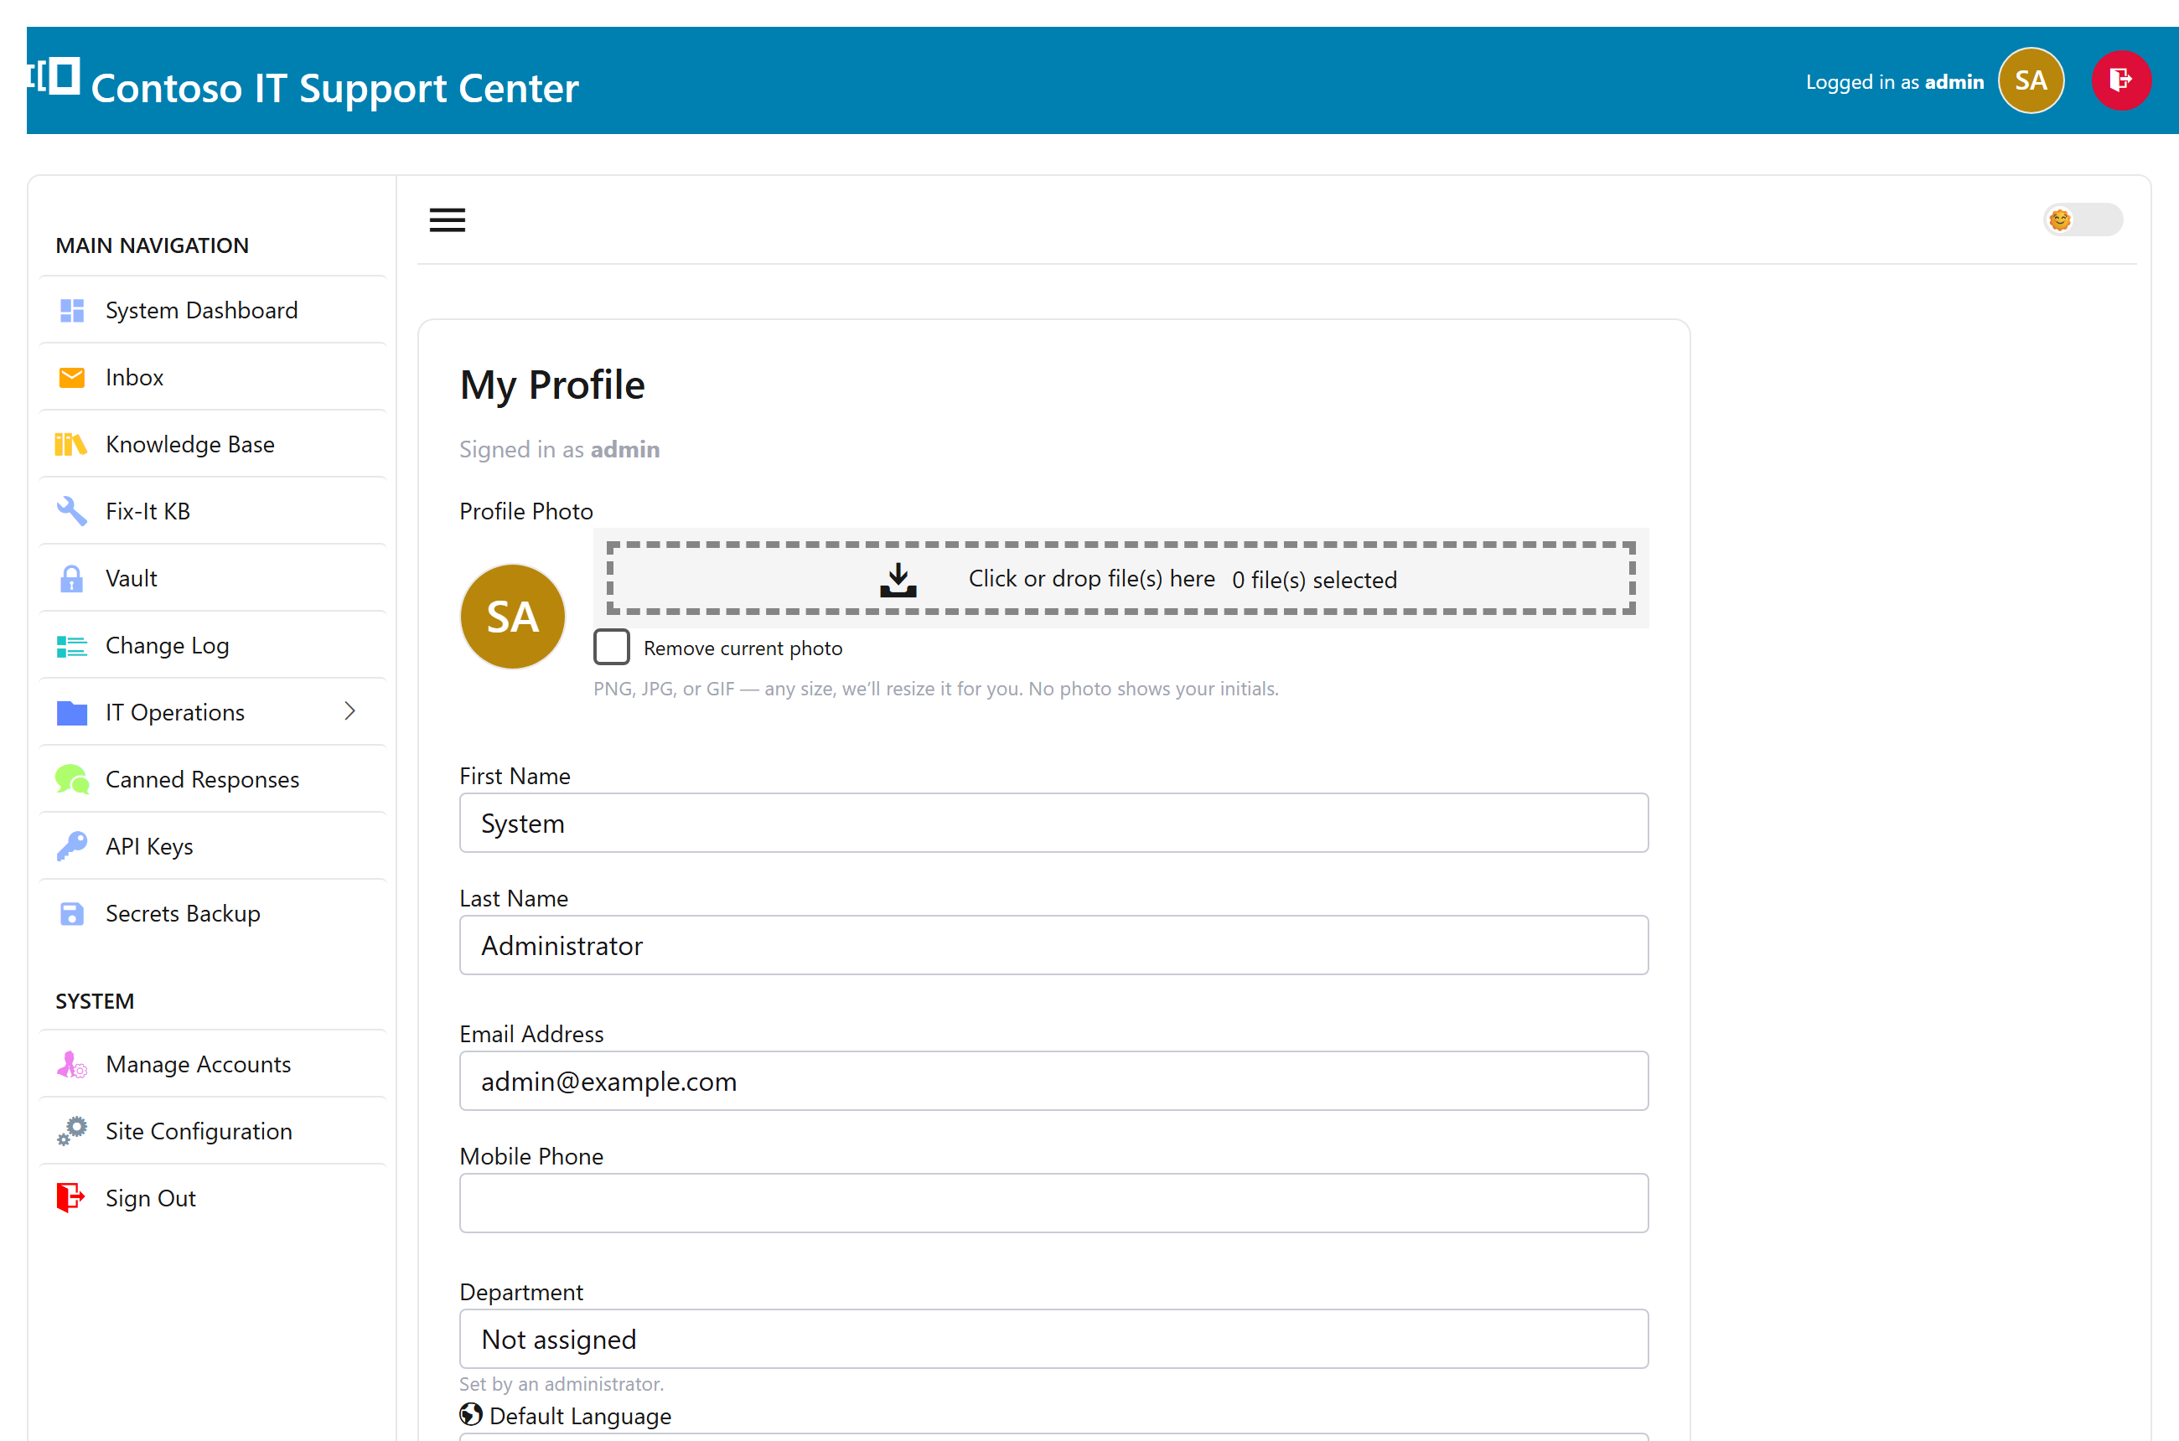The height and width of the screenshot is (1441, 2179).
Task: Open Canned Responses
Action: pos(214,780)
